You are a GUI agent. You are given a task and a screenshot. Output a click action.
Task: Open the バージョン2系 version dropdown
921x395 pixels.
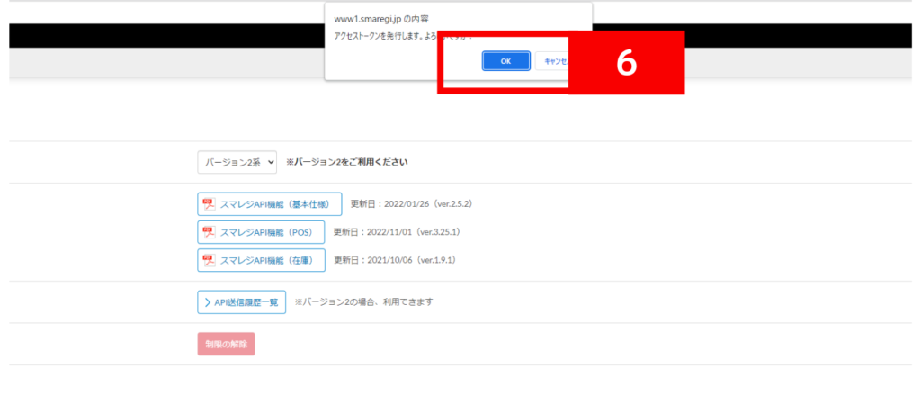click(237, 162)
